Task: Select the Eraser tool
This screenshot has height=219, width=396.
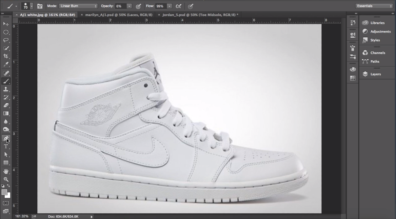Action: pos(6,105)
